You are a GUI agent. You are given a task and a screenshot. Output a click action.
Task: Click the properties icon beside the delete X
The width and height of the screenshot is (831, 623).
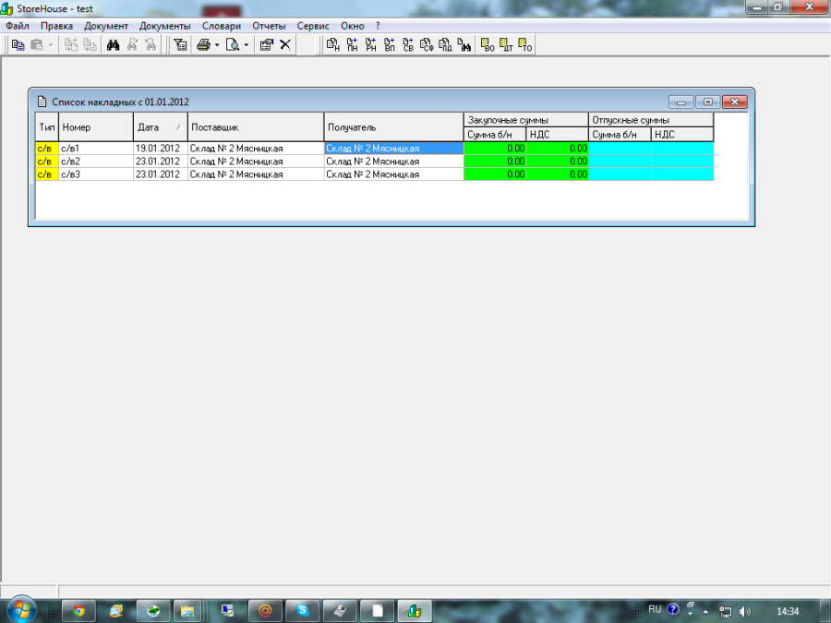[266, 44]
